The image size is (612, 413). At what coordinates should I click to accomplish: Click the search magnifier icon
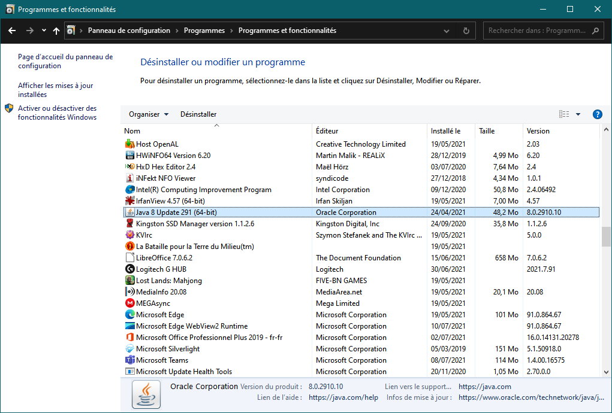pyautogui.click(x=595, y=31)
